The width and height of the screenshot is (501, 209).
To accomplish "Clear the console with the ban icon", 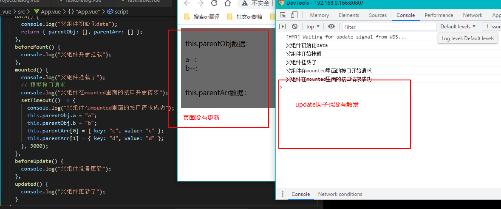I will point(294,26).
